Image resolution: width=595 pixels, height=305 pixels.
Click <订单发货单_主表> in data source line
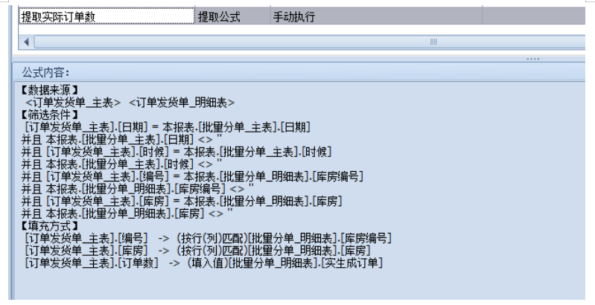73,103
